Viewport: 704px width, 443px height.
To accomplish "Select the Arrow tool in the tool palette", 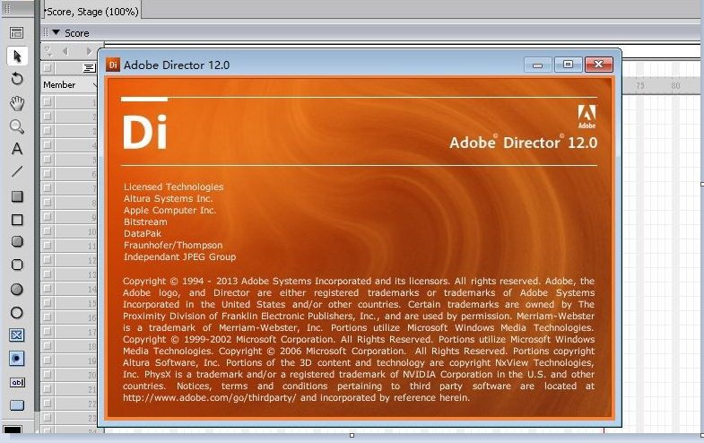I will tap(17, 56).
